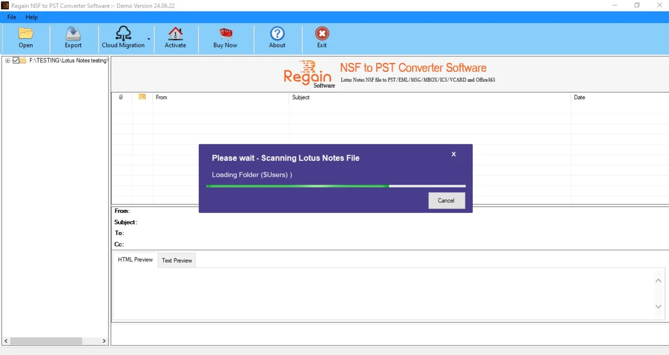The image size is (669, 355).
Task: Expand the Cloud Migration dropdown arrow
Action: 149,39
